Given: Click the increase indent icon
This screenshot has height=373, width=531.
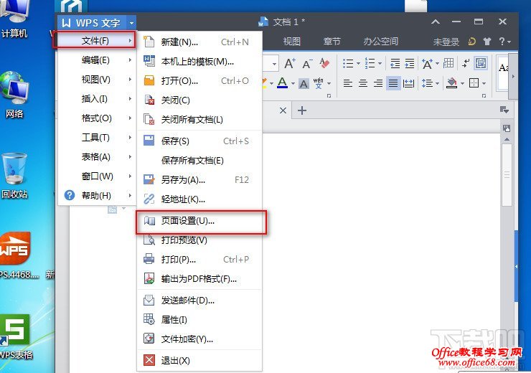Looking at the screenshot, I should (x=410, y=63).
